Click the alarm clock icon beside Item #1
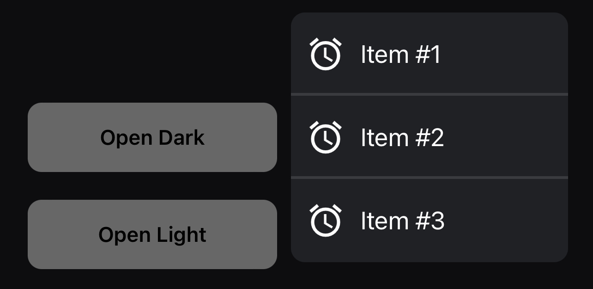593x289 pixels. (x=326, y=55)
